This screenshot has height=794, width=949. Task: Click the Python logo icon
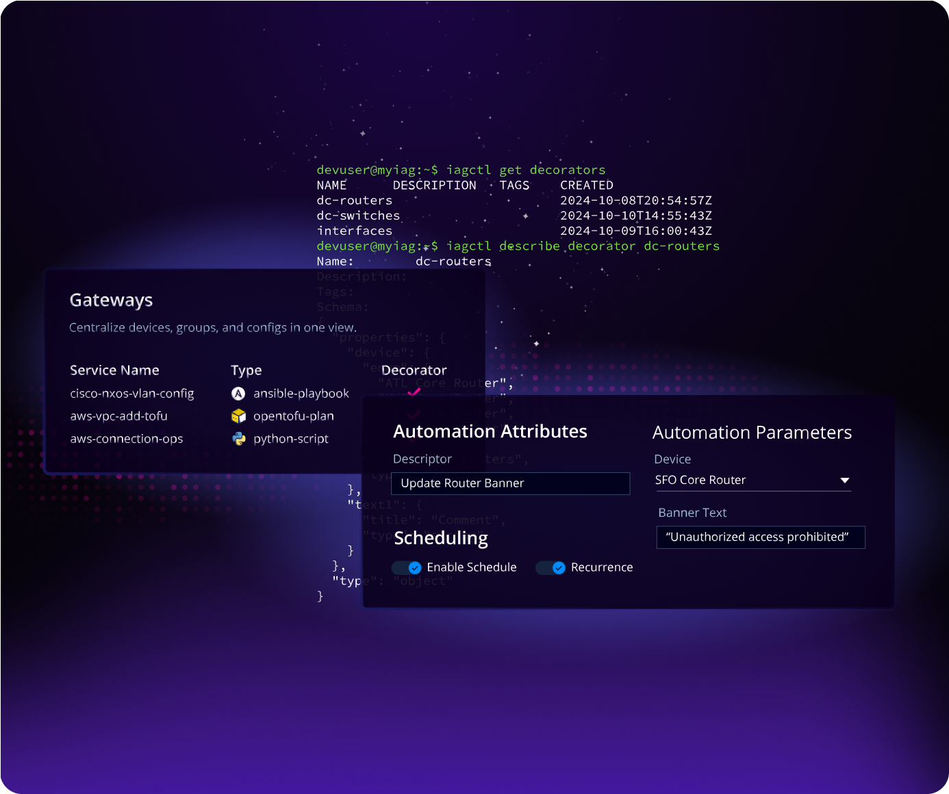click(238, 439)
